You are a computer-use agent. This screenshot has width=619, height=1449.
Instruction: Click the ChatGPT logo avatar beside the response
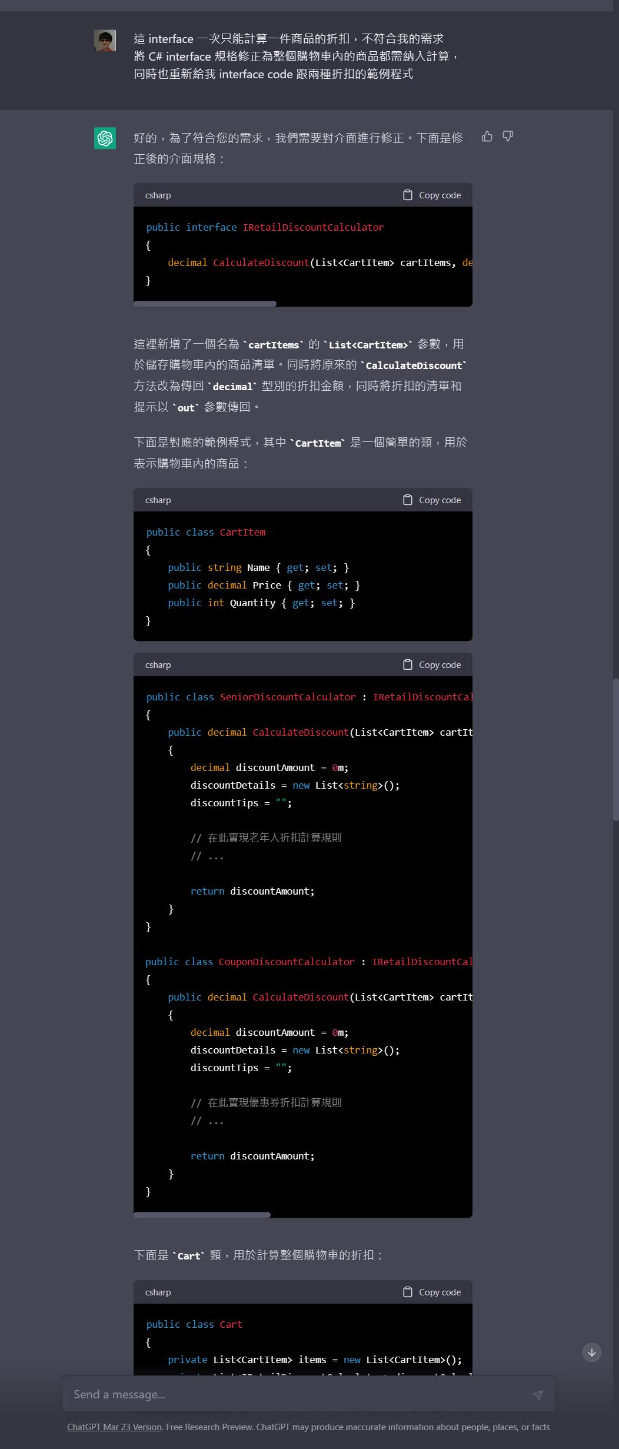(105, 138)
